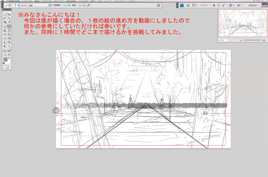Select the Crop tool
The height and width of the screenshot is (177, 268).
(x=5, y=22)
